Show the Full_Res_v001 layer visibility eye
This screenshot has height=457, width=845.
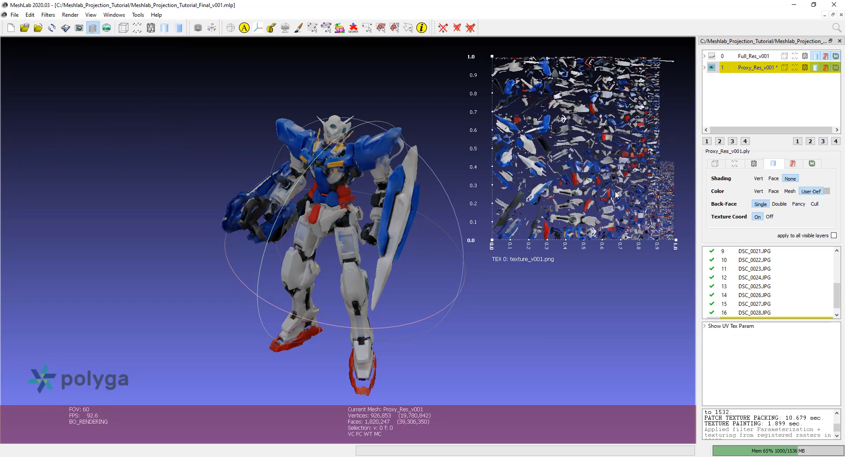(712, 56)
